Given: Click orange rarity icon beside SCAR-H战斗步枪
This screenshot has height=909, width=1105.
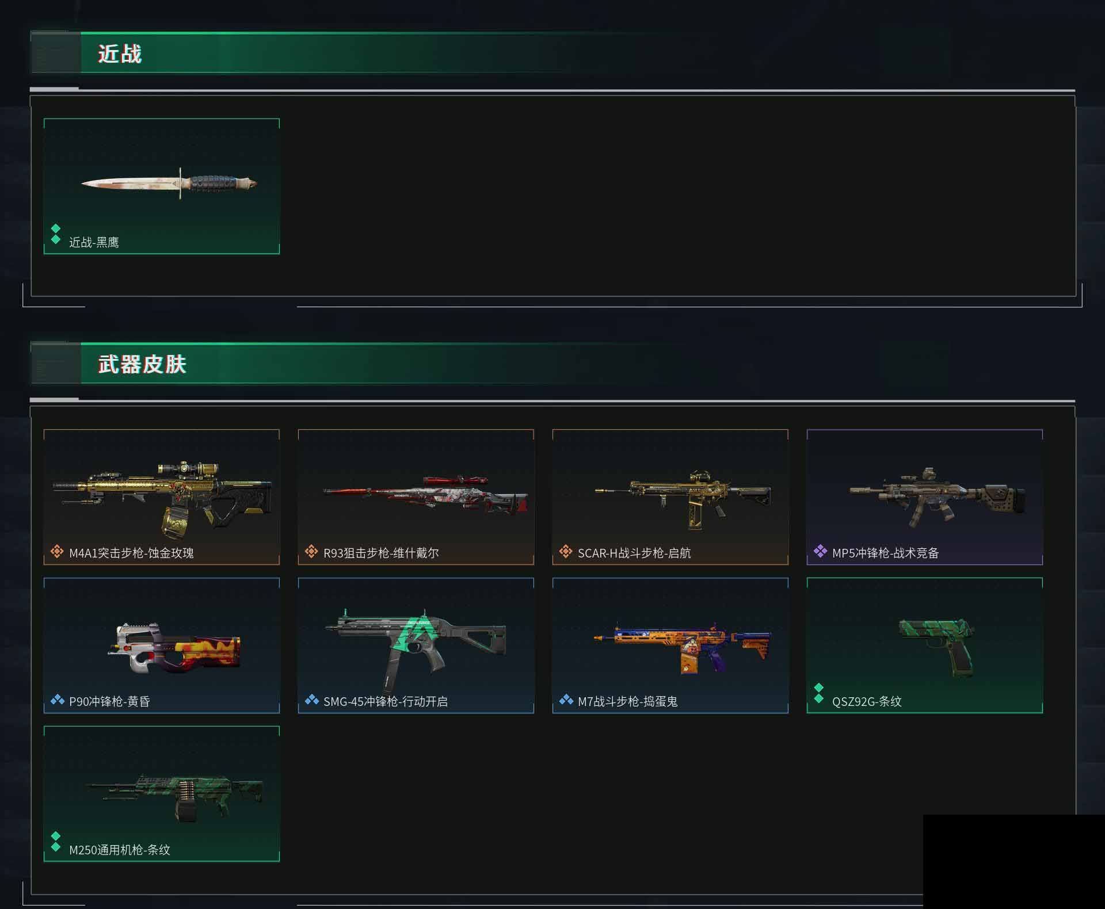Looking at the screenshot, I should pos(565,552).
